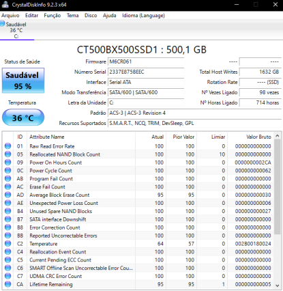Click the status orb for Program Fail Count
Screen dimensions: 283x291
point(8,178)
